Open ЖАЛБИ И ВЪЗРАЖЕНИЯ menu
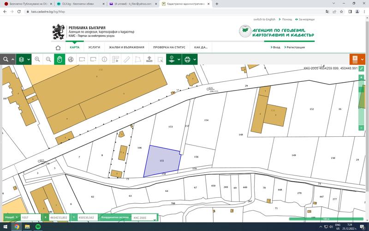The height and width of the screenshot is (231, 369). [126, 47]
